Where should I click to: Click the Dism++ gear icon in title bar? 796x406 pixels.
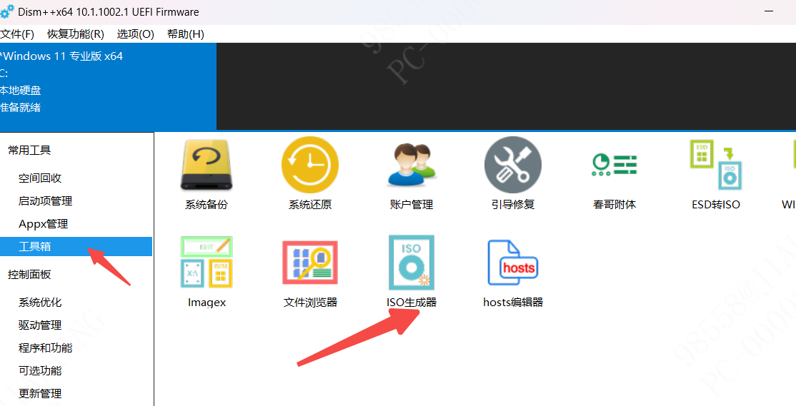[x=7, y=11]
